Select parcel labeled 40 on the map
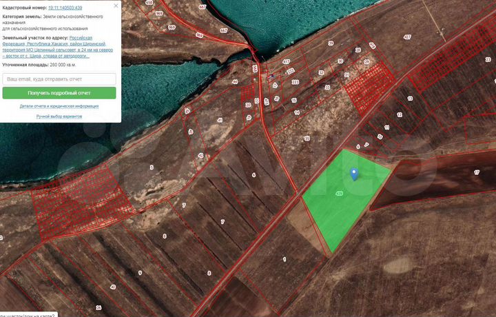Viewport: 496px width, 317px height. click(x=113, y=287)
